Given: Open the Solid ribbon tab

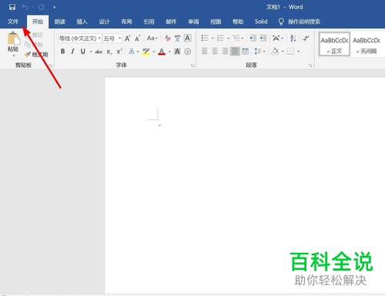Looking at the screenshot, I should click(x=261, y=22).
